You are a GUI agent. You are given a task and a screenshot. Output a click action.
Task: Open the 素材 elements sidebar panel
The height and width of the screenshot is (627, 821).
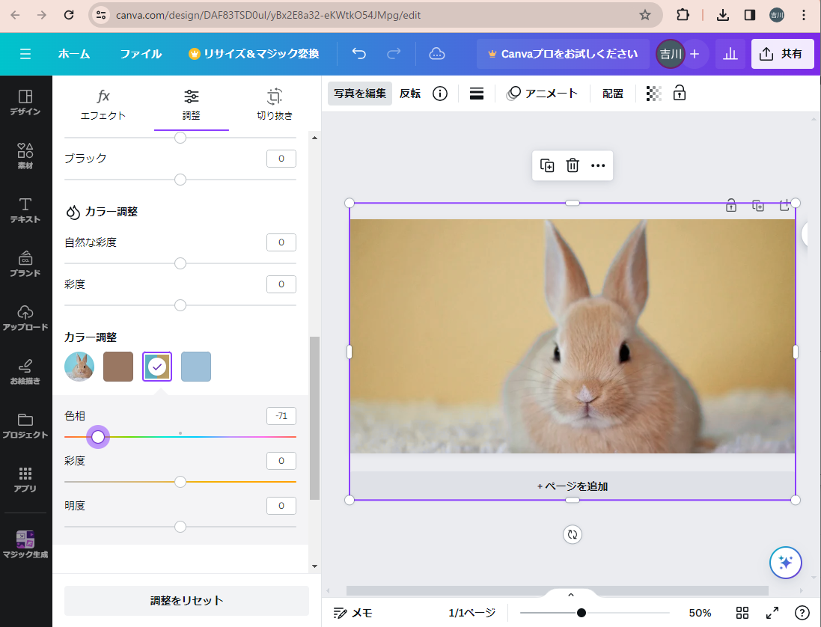25,156
